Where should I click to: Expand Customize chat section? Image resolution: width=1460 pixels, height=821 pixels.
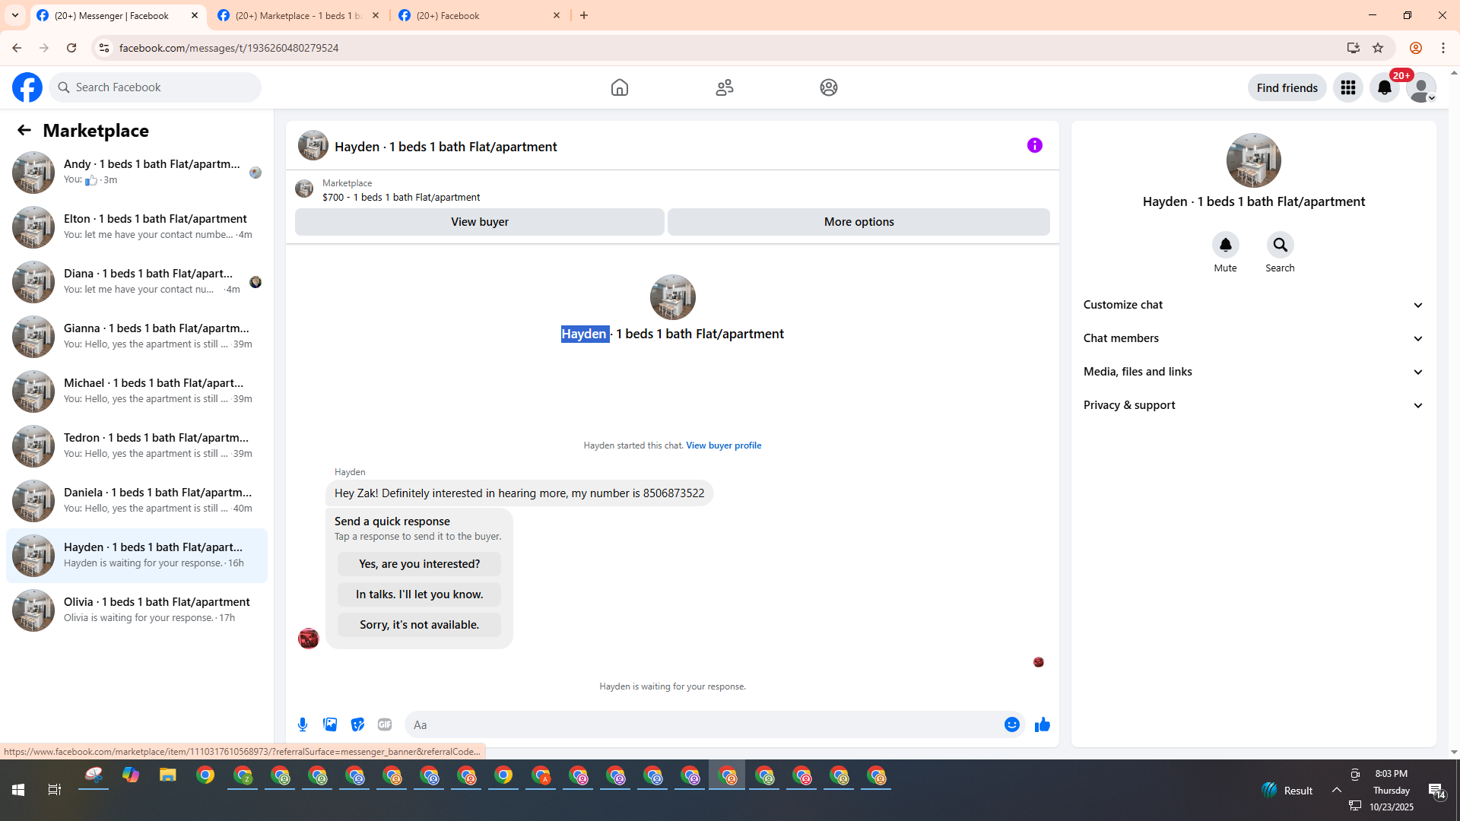point(1253,305)
